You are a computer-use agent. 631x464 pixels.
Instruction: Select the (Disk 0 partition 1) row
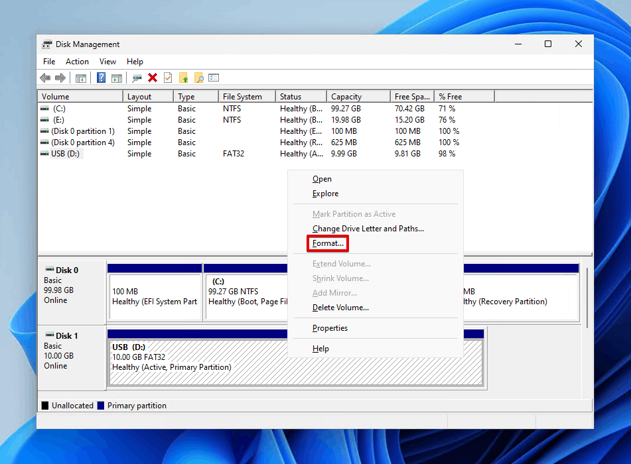(267, 131)
